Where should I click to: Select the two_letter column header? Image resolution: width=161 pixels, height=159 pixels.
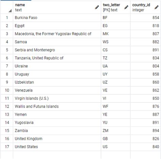[115, 7]
